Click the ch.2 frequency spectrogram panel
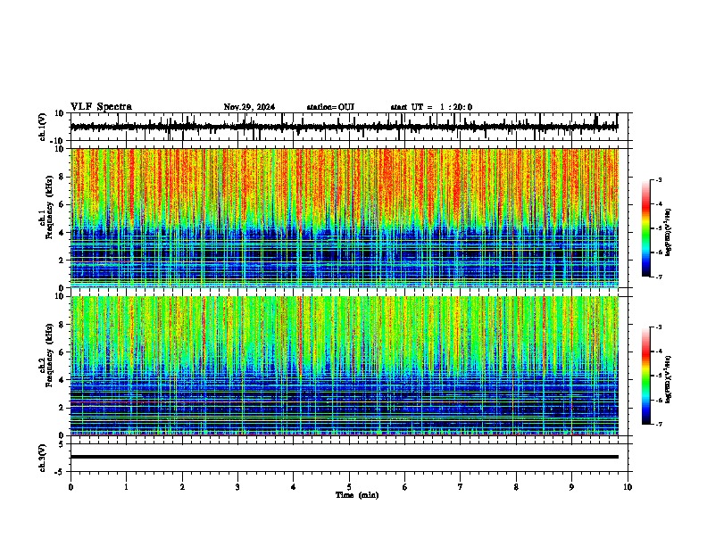The image size is (707, 546). 345,366
